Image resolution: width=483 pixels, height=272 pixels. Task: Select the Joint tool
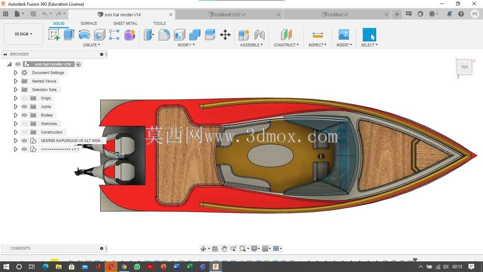pyautogui.click(x=259, y=35)
